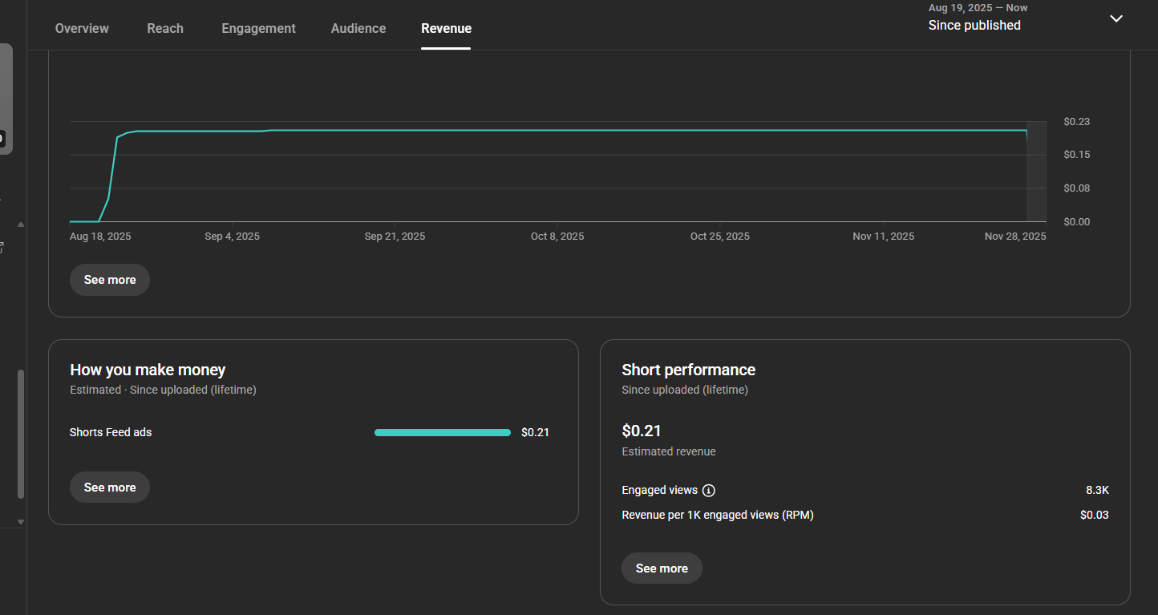This screenshot has width=1158, height=615.
Task: Click the Revenue tab
Action: tap(446, 28)
